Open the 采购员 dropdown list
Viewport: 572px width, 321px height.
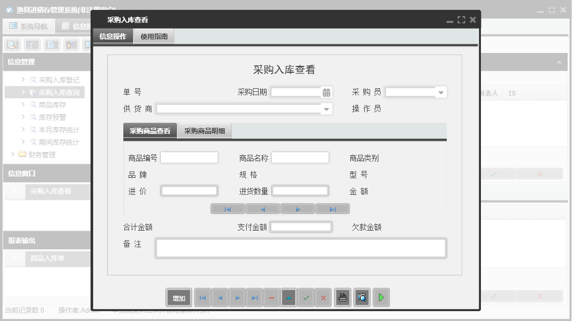(442, 92)
